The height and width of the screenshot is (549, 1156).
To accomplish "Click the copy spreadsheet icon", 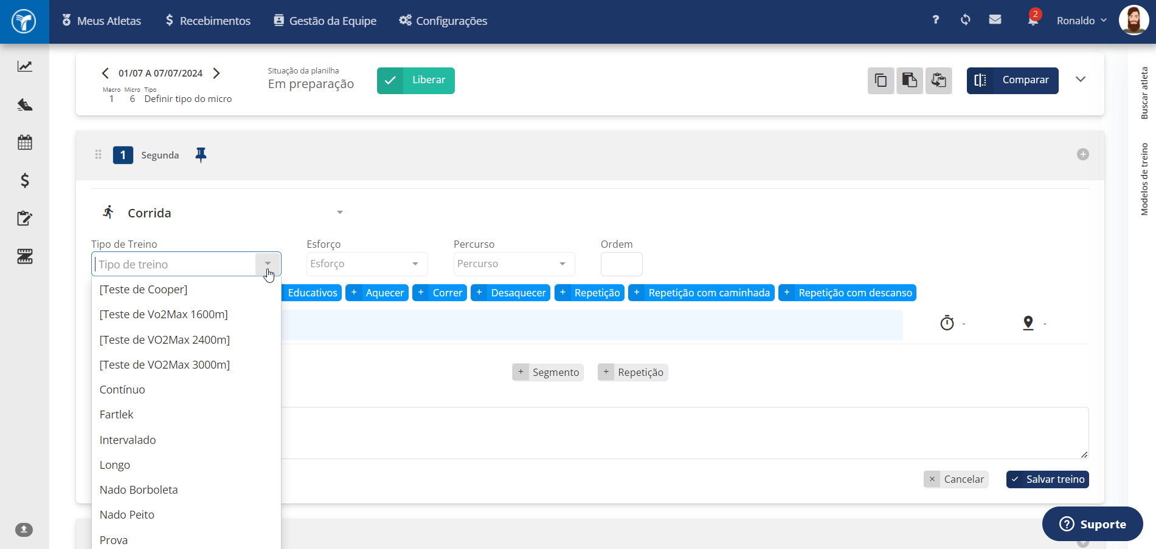I will tap(881, 80).
